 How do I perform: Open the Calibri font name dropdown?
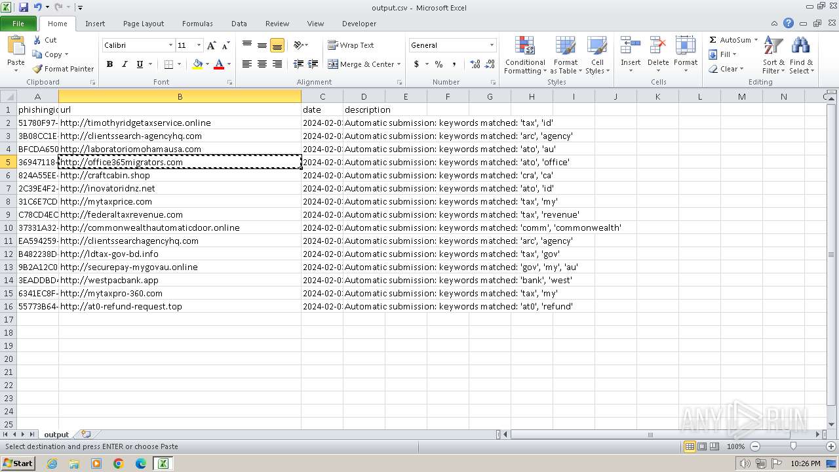click(x=170, y=45)
